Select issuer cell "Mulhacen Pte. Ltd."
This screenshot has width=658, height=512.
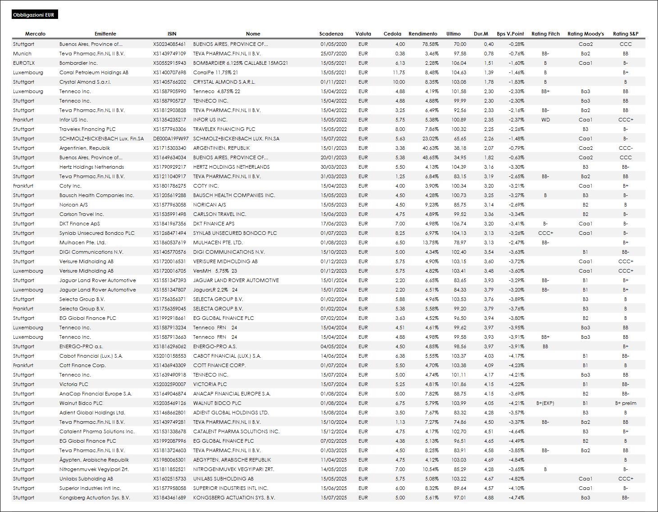pyautogui.click(x=82, y=243)
